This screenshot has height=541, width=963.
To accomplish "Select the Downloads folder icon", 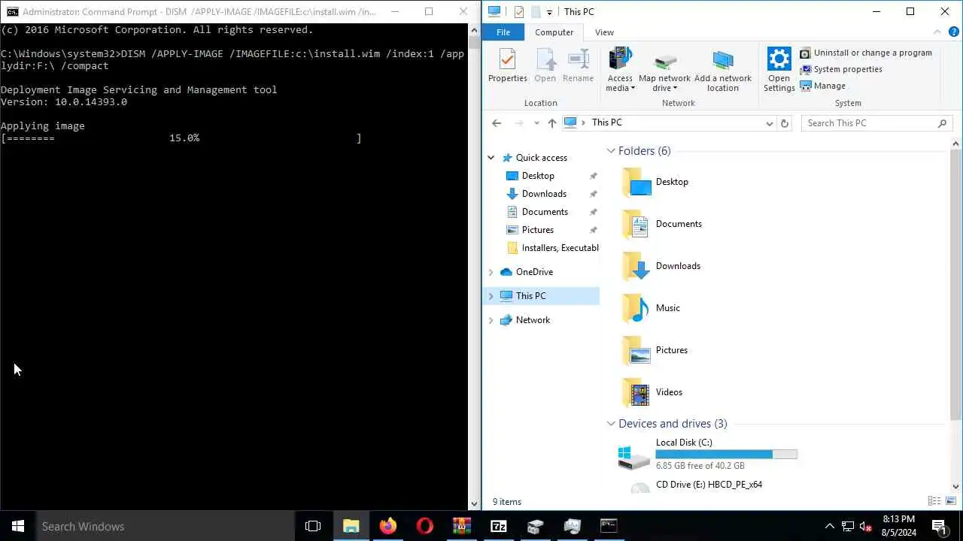I will pyautogui.click(x=636, y=266).
